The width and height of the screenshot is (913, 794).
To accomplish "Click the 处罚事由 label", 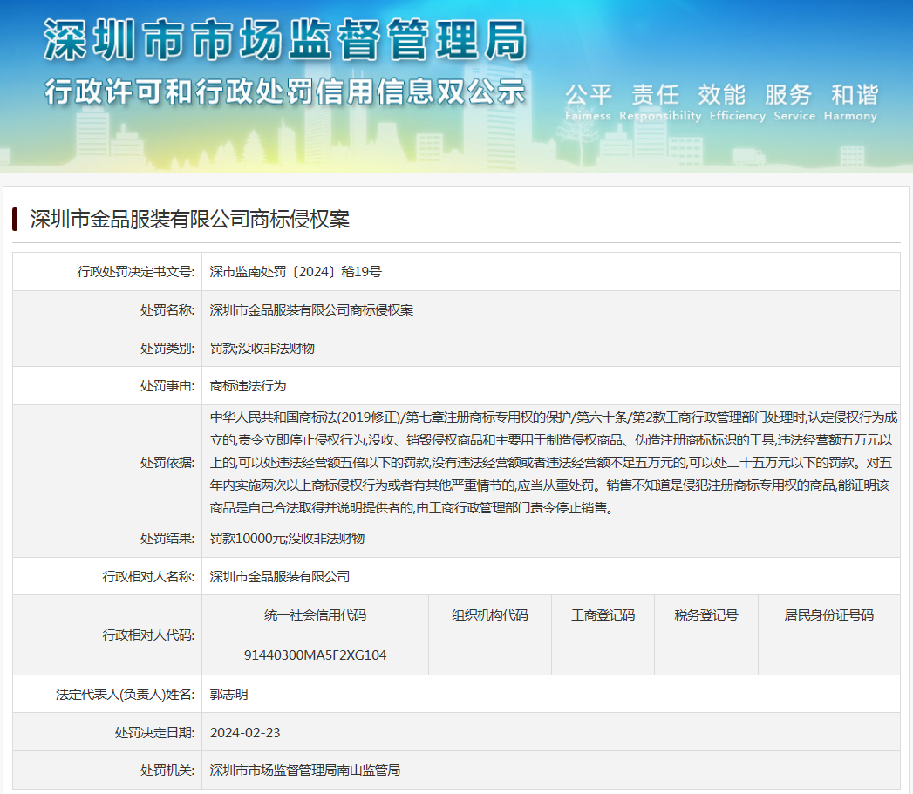I will 167,386.
